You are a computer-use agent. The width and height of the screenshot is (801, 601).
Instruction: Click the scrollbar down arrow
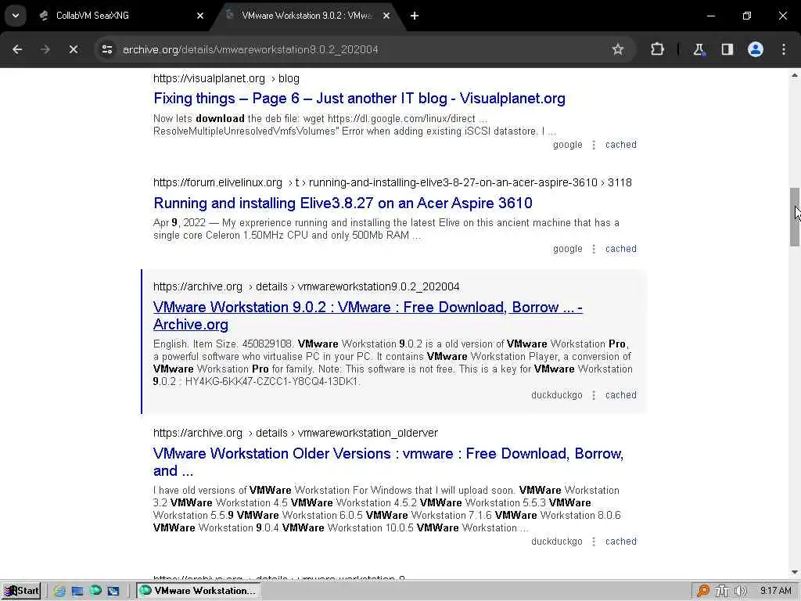[795, 572]
